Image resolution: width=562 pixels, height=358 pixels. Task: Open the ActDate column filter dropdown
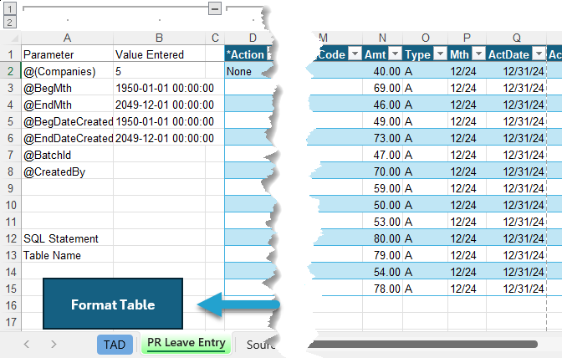(539, 54)
